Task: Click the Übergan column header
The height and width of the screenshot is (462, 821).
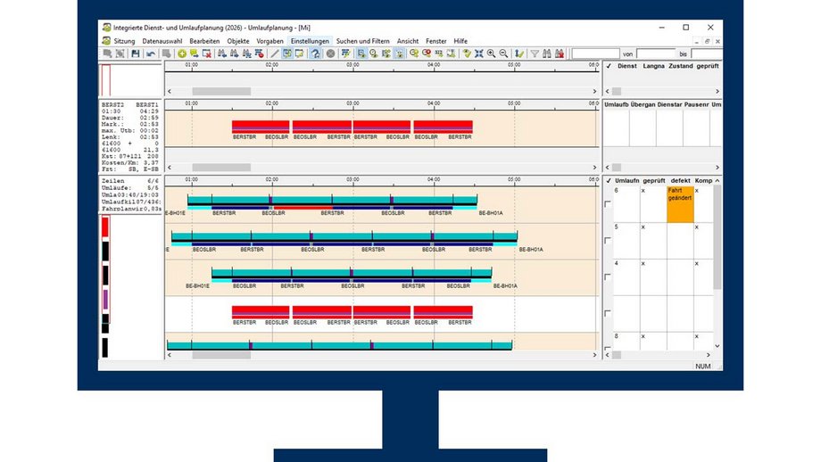Action: tap(643, 104)
